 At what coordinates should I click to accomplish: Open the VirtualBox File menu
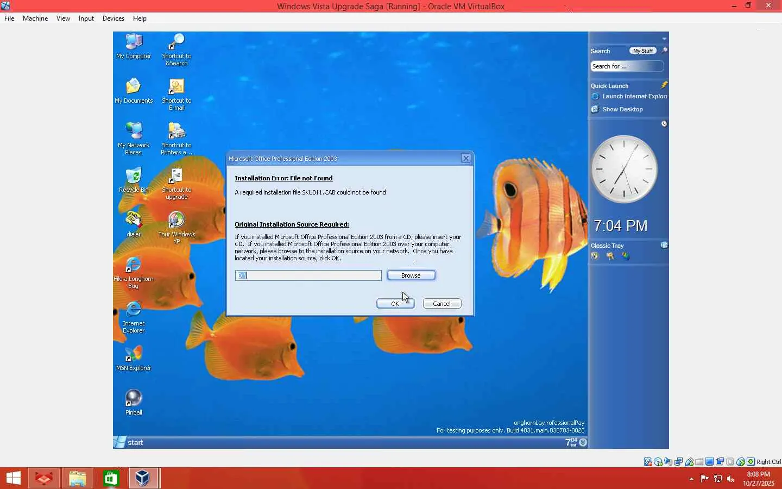coord(9,18)
